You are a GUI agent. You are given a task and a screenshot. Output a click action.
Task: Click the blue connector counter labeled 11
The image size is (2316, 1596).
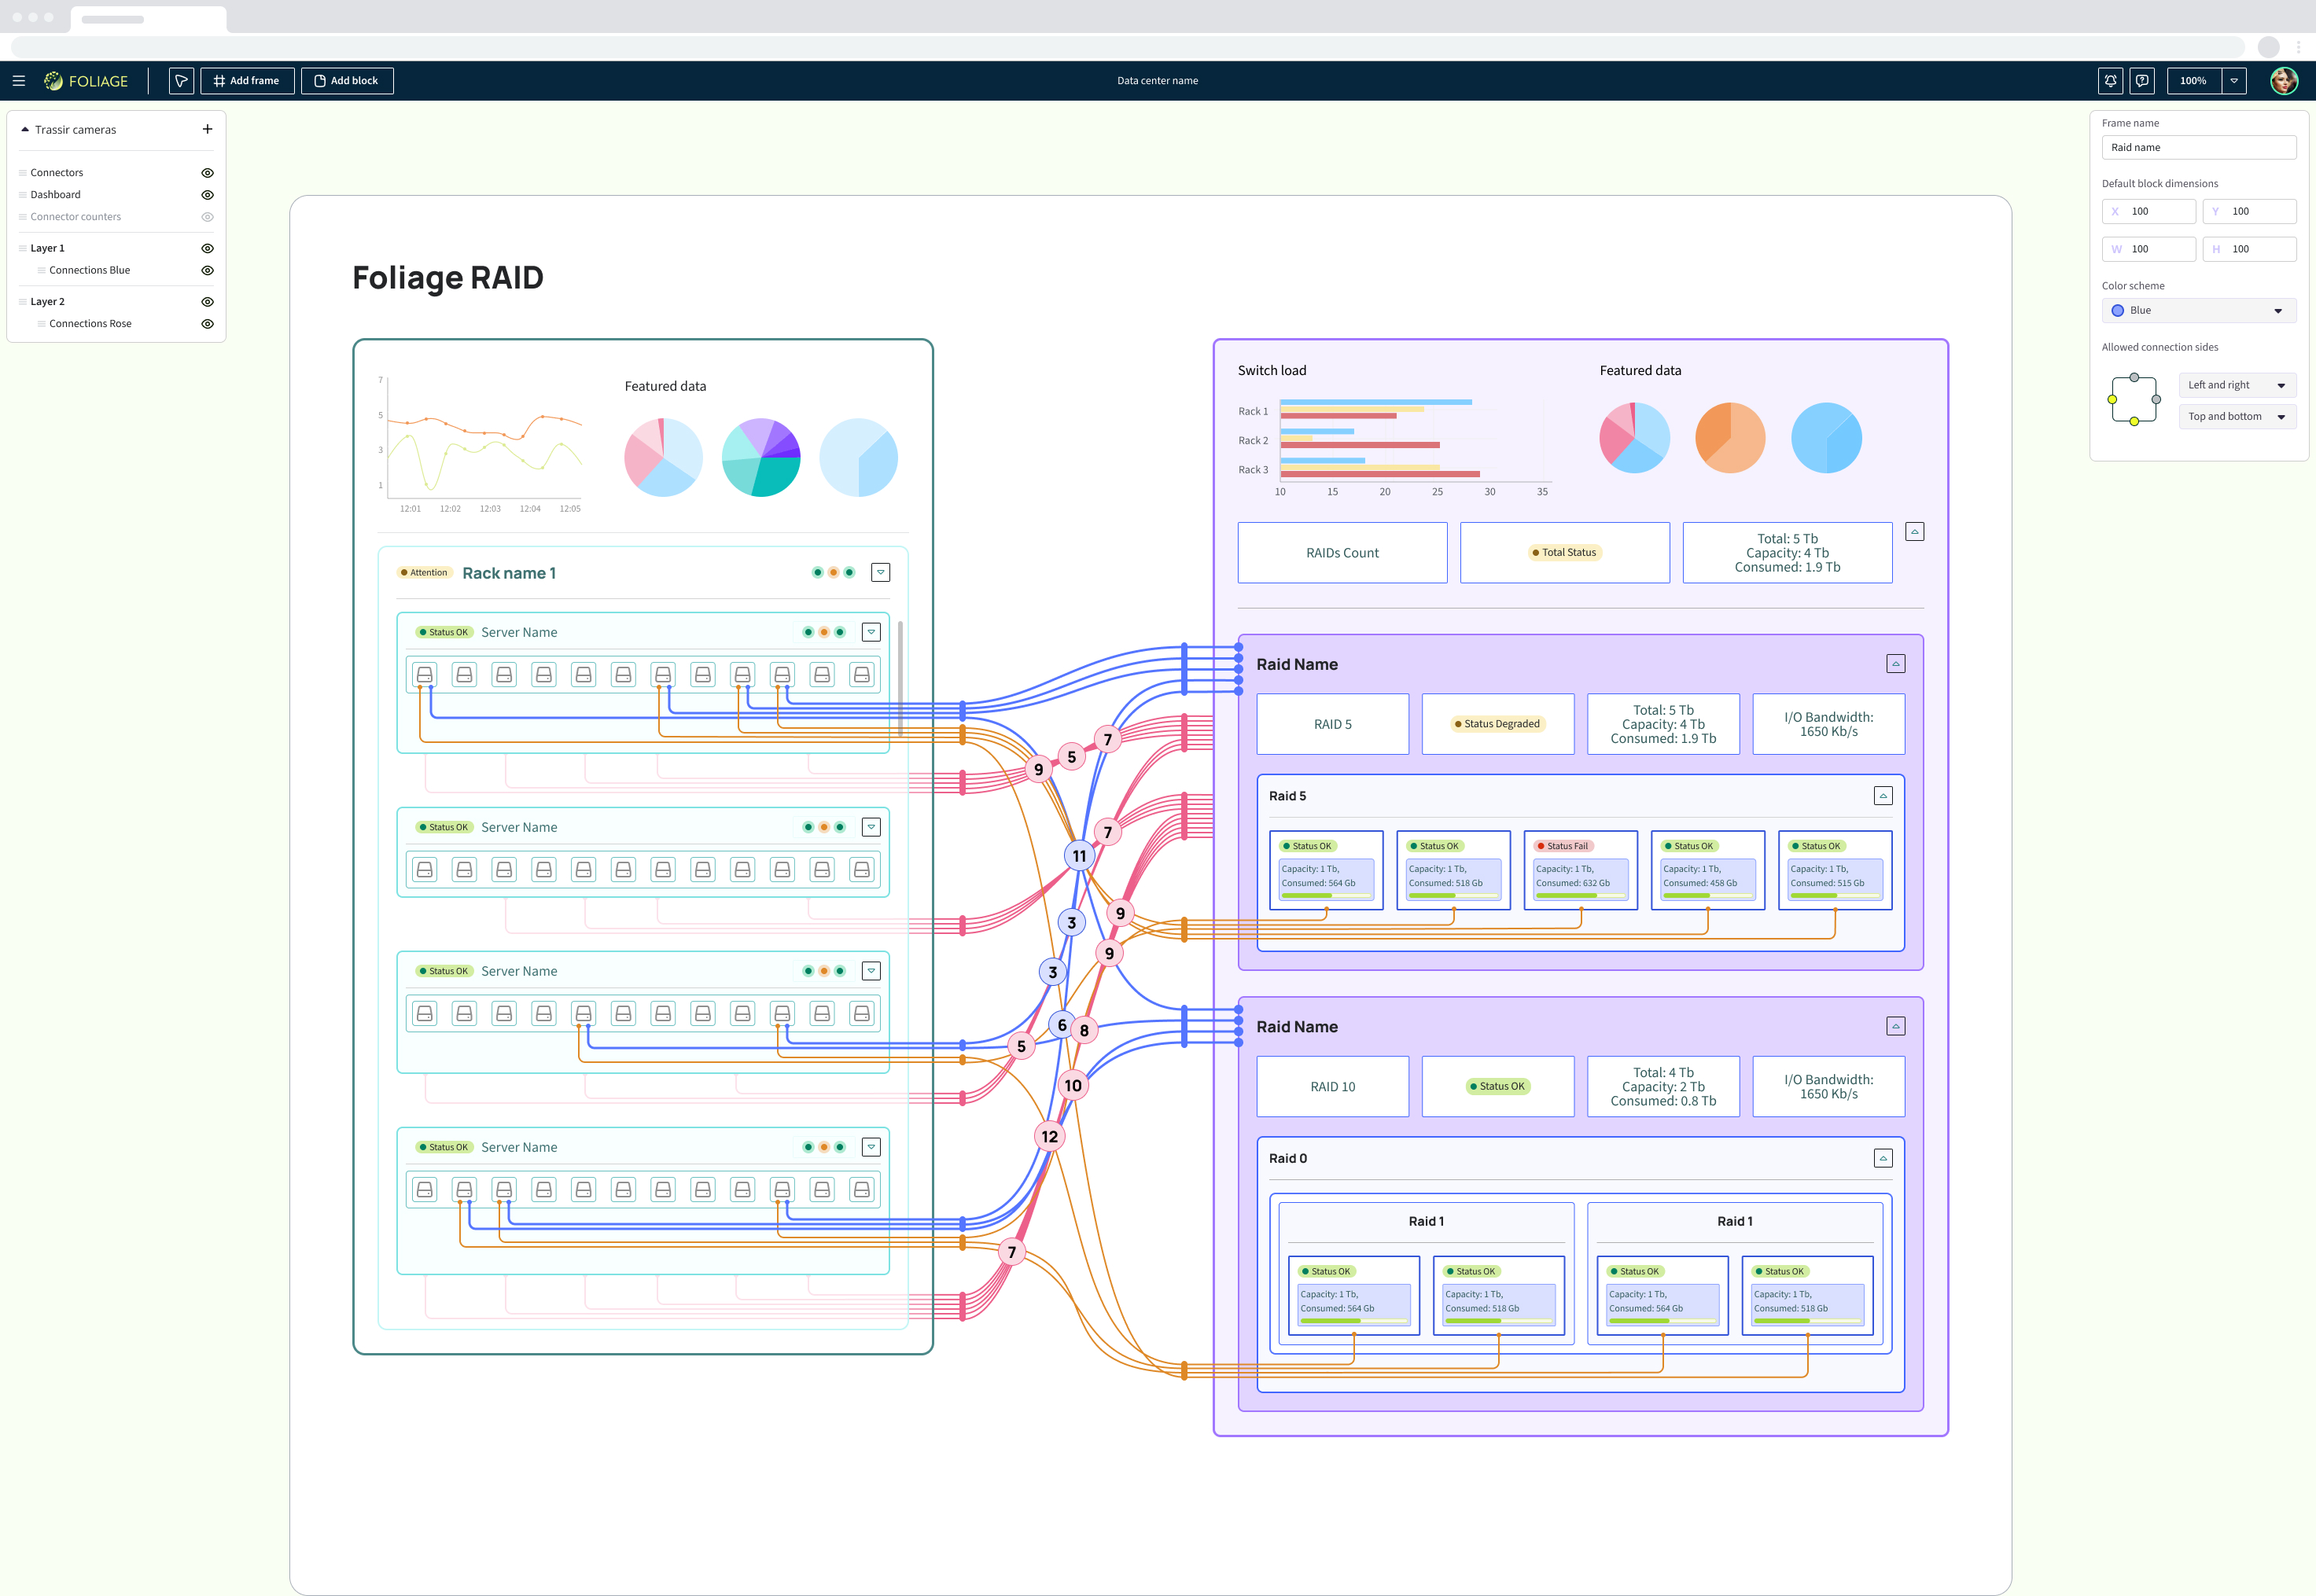tap(1079, 855)
